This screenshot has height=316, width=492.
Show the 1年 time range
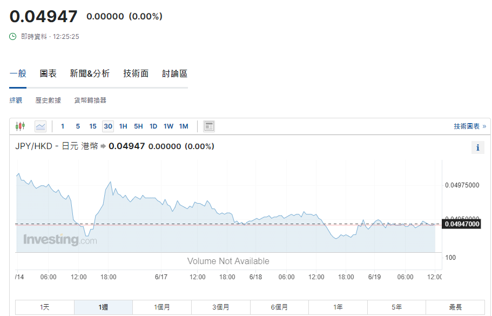(338, 307)
